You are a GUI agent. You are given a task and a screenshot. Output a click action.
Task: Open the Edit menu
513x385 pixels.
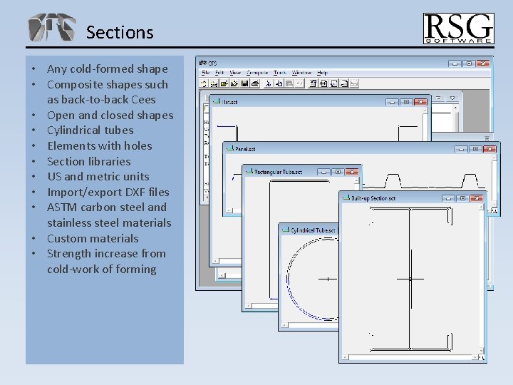(x=219, y=73)
